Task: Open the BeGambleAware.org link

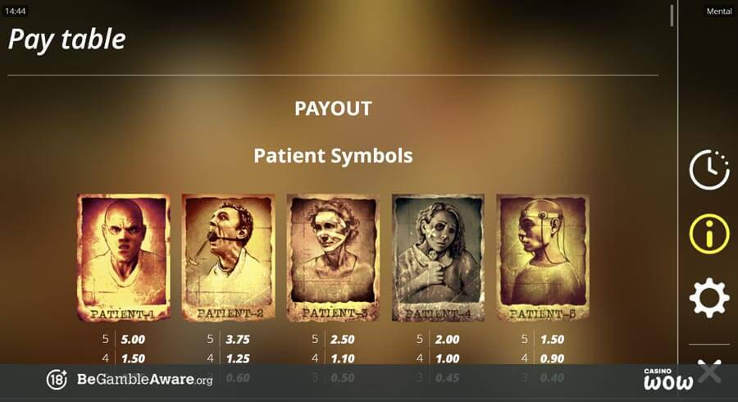Action: pyautogui.click(x=144, y=379)
